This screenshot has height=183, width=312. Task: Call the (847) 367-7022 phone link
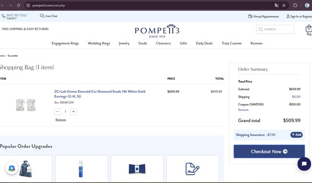click(16, 15)
